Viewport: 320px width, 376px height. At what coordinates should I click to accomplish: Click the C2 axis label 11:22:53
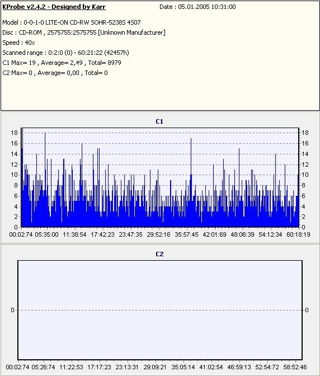pyautogui.click(x=71, y=367)
